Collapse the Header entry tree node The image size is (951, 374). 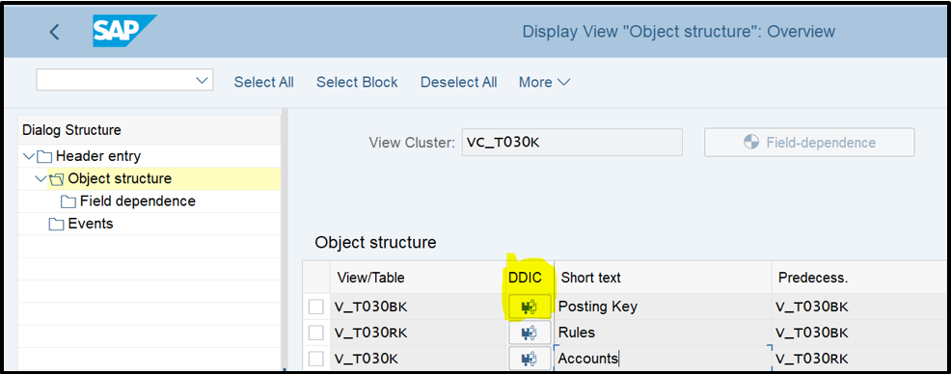pos(28,156)
